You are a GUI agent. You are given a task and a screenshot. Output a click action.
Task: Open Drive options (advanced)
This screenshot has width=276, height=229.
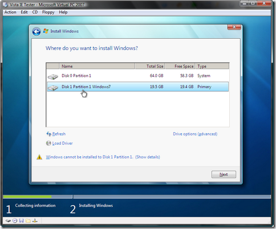pyautogui.click(x=195, y=134)
